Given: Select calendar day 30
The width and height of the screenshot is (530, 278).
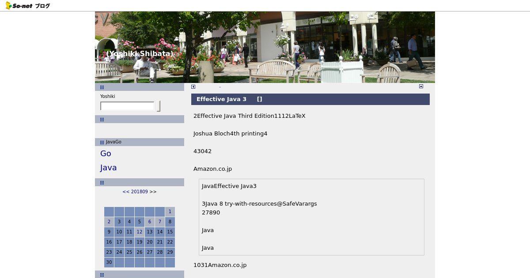Looking at the screenshot, I should [x=109, y=263].
